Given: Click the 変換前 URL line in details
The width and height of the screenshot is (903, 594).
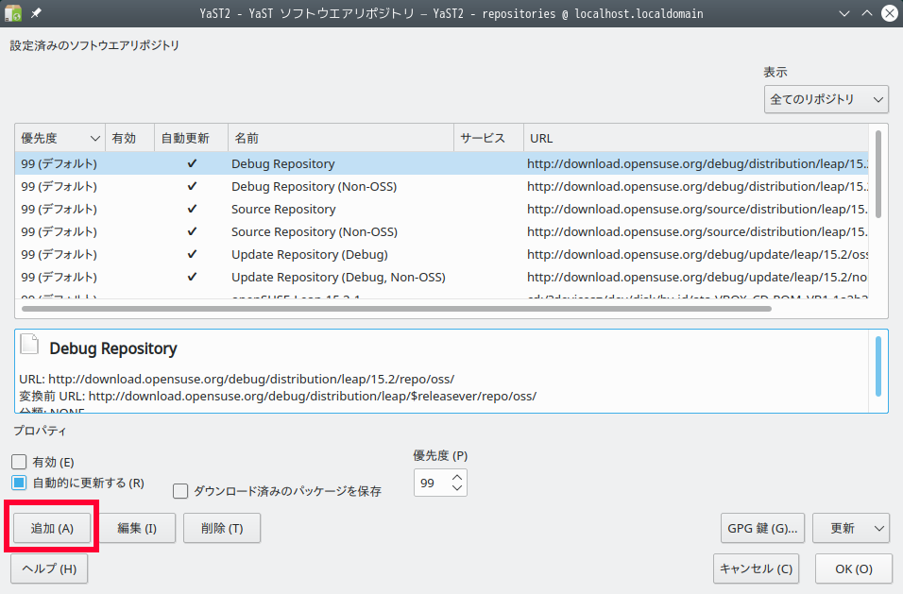Looking at the screenshot, I should point(278,396).
